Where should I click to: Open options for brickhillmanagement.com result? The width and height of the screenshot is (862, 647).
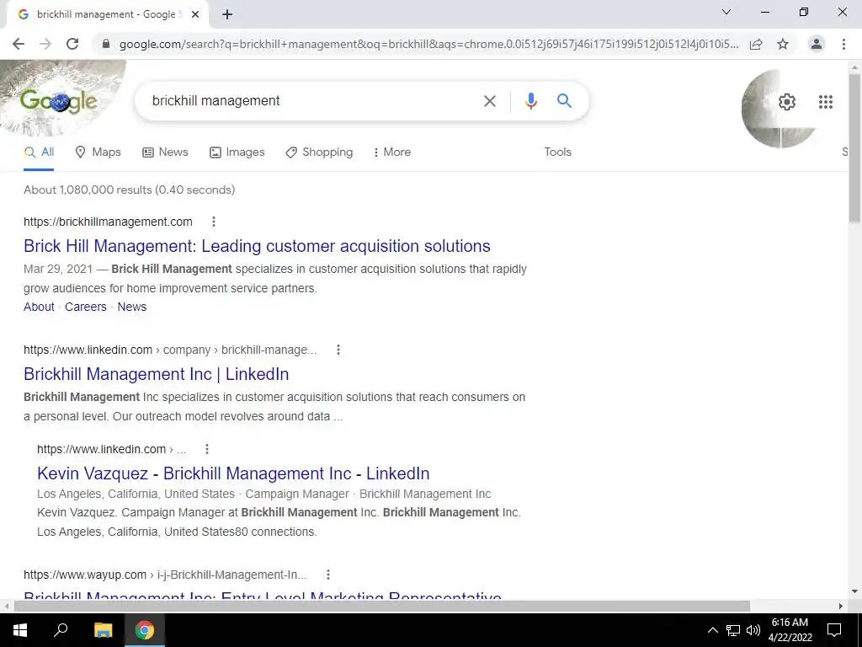214,222
